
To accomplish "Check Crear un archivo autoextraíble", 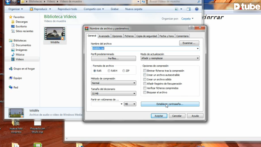I will coord(145,75).
